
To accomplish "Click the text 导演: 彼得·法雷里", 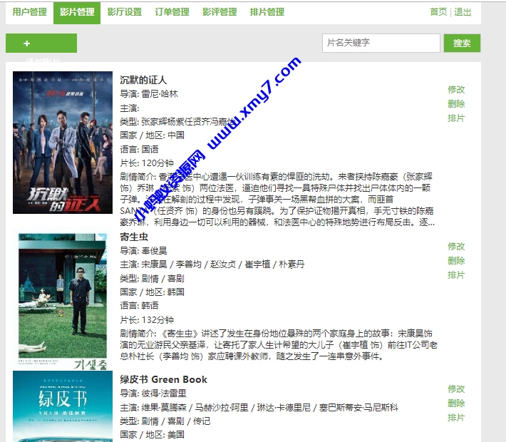I will [x=153, y=394].
